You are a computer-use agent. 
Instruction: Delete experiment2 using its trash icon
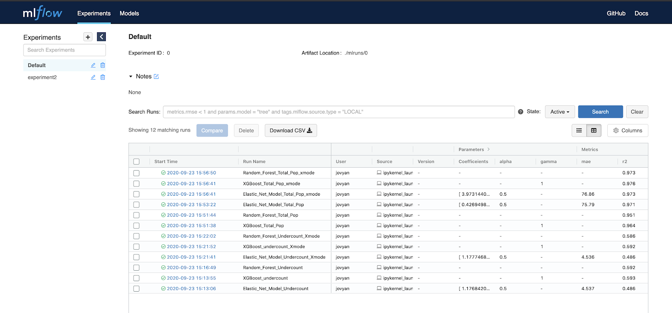pos(102,78)
